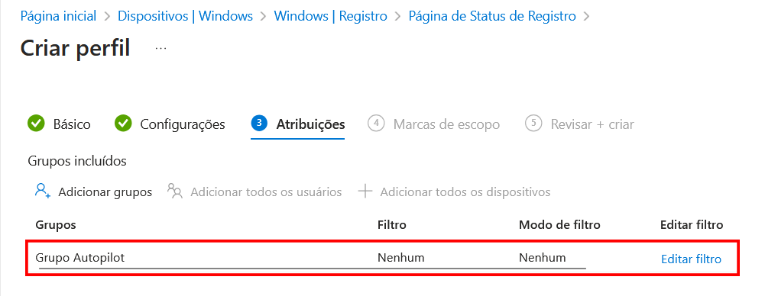Click the Add groups person icon

click(43, 191)
